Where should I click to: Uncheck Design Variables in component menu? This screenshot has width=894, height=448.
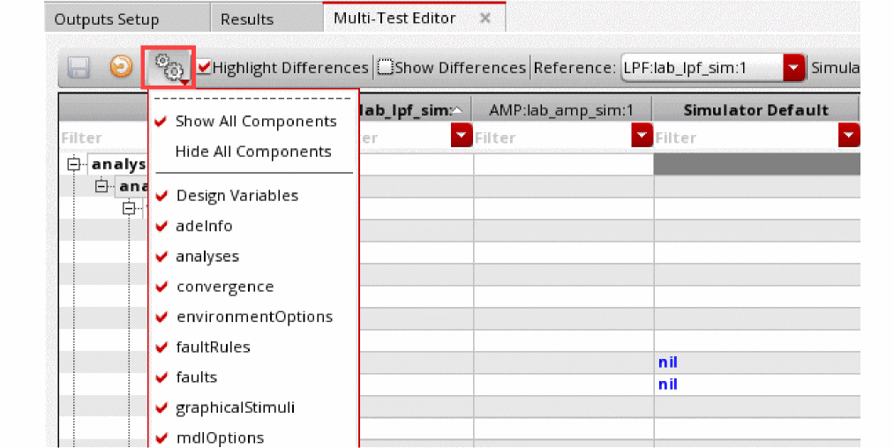pos(237,196)
